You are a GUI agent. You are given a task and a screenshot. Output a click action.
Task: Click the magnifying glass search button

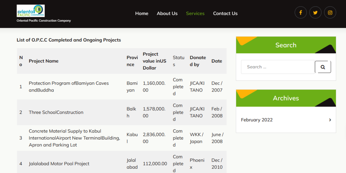pyautogui.click(x=323, y=67)
